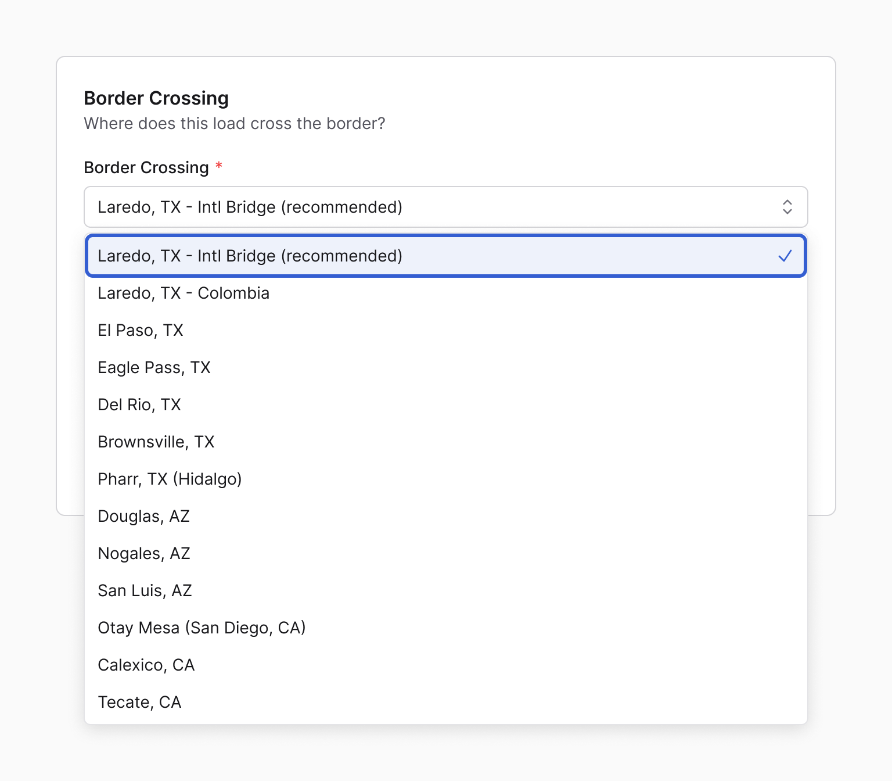Click 'Where does this load cross the border?' text
This screenshot has height=781, width=892.
[x=235, y=123]
